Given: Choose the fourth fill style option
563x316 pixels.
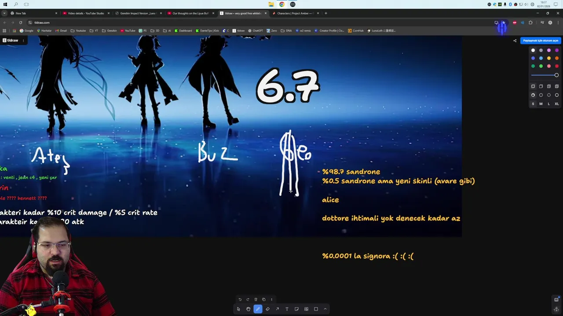Looking at the screenshot, I should (x=557, y=86).
